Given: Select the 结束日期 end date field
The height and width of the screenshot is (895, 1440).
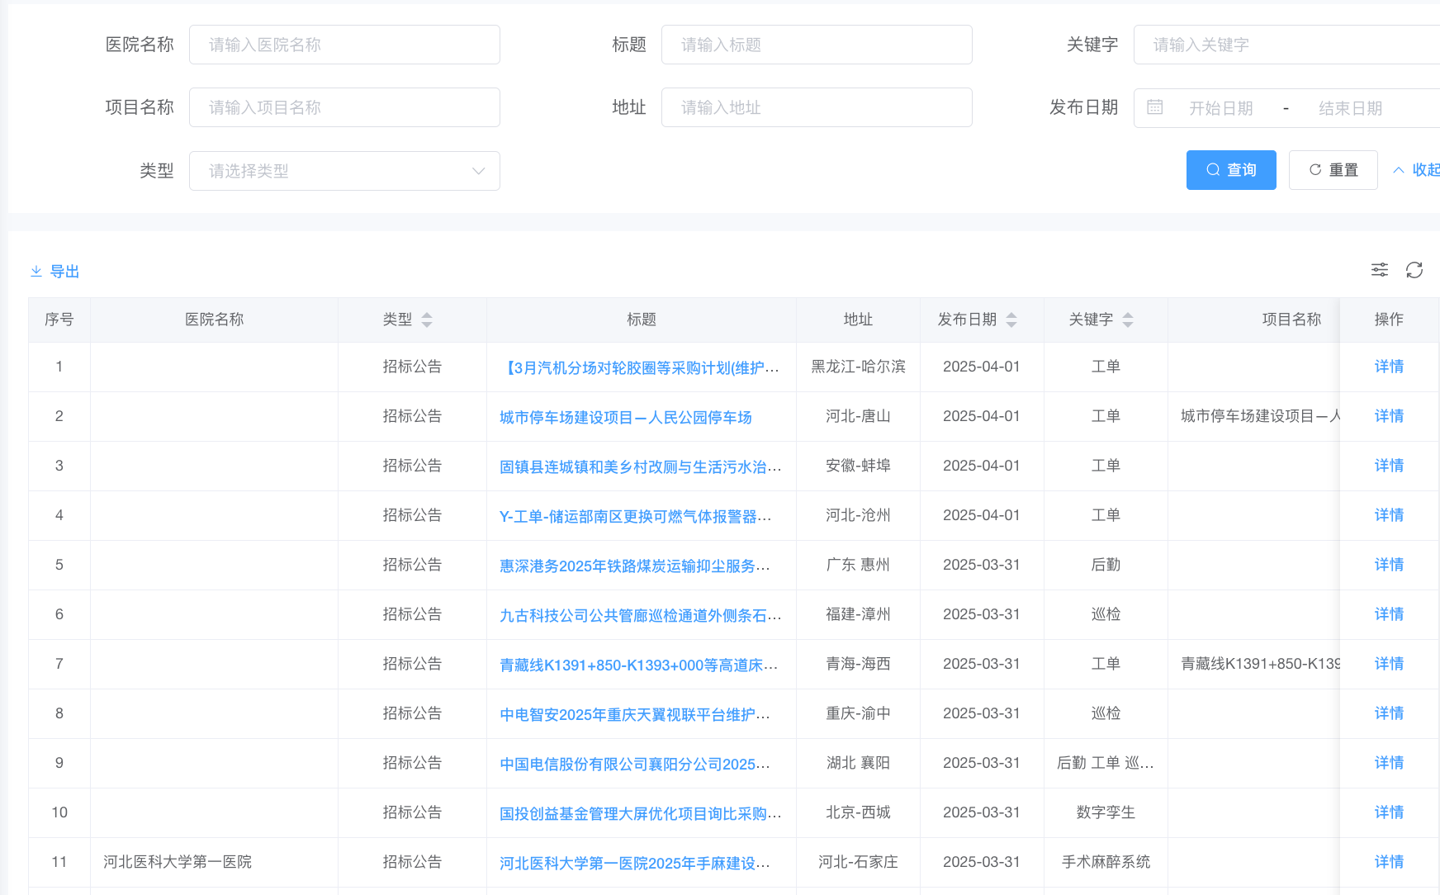Looking at the screenshot, I should point(1350,108).
